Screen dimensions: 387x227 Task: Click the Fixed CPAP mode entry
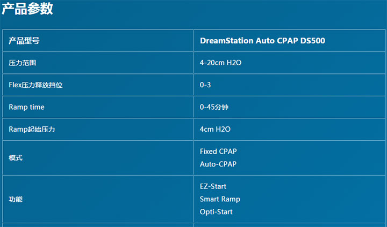[218, 152]
